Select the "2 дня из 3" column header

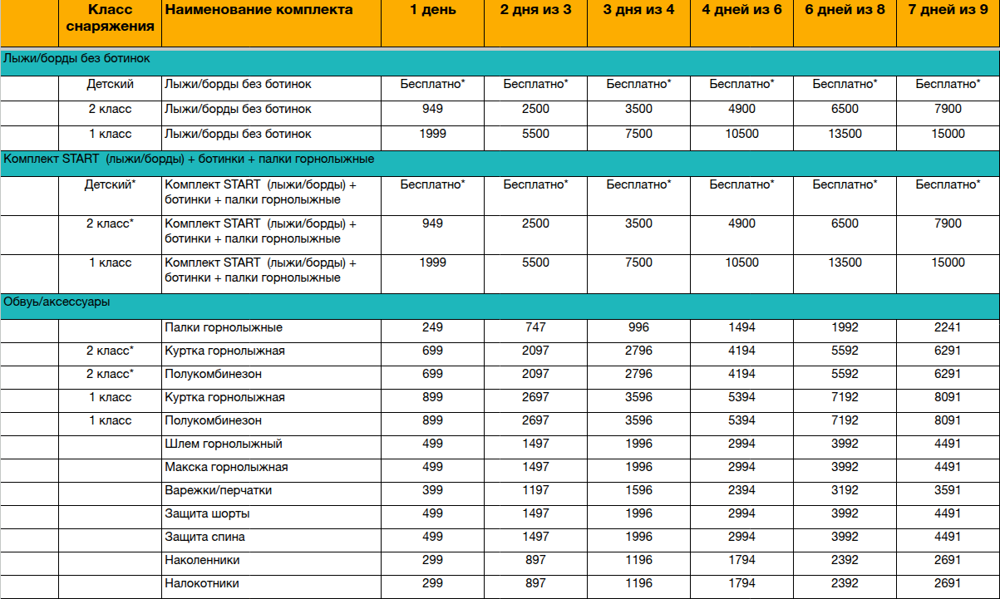click(x=535, y=11)
